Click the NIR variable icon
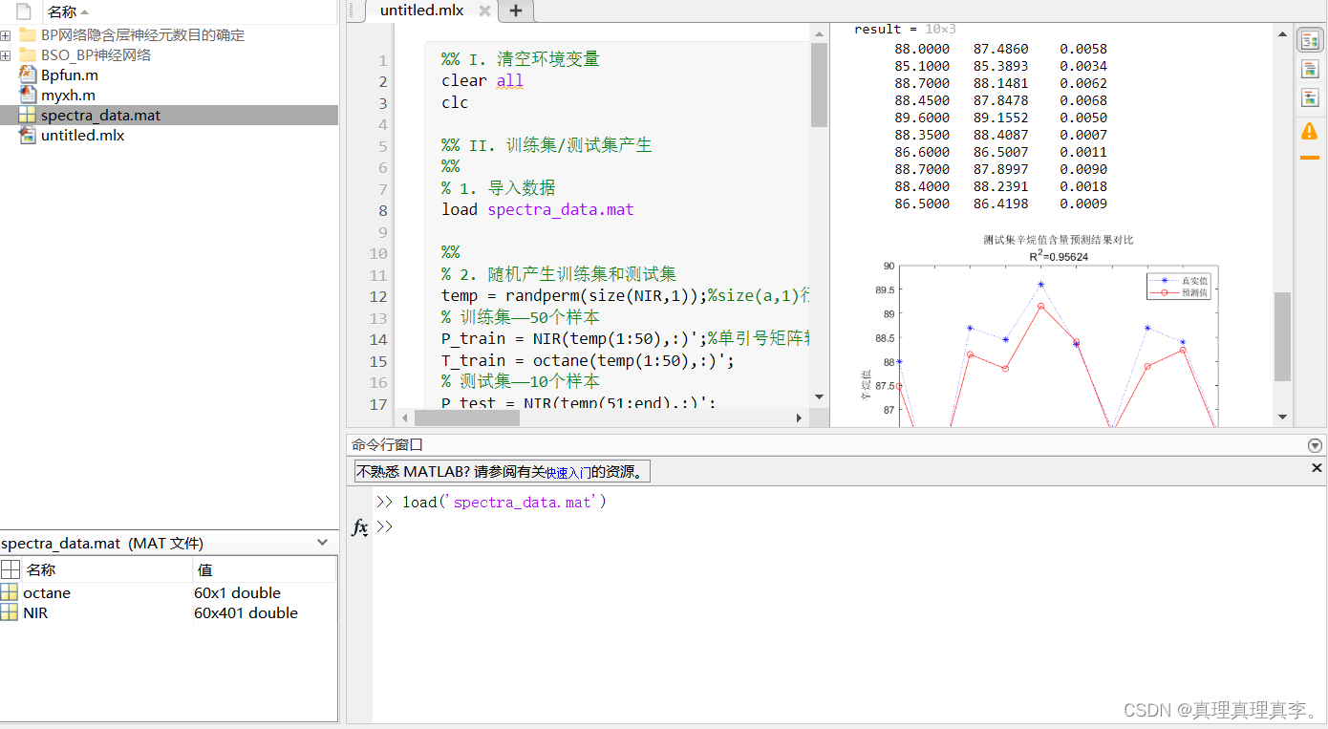 point(10,612)
